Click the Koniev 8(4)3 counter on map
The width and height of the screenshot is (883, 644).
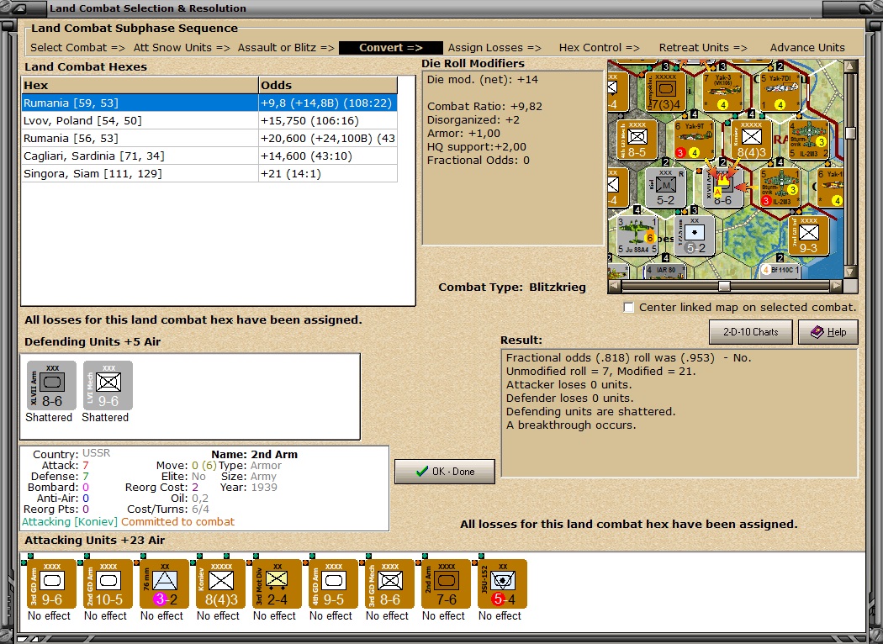(x=751, y=140)
